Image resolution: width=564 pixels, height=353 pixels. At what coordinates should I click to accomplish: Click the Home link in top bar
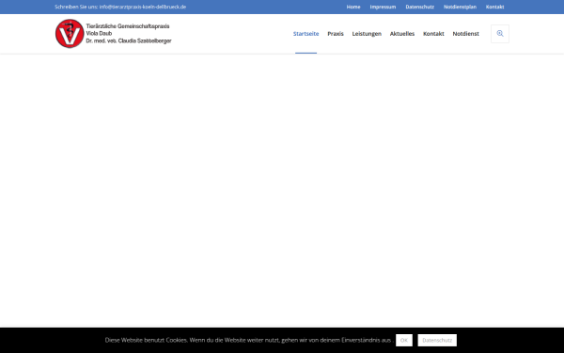(353, 7)
